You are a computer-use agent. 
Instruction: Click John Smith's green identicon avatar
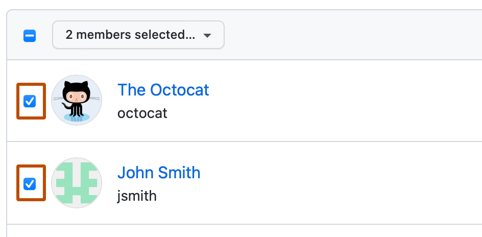[x=77, y=182]
